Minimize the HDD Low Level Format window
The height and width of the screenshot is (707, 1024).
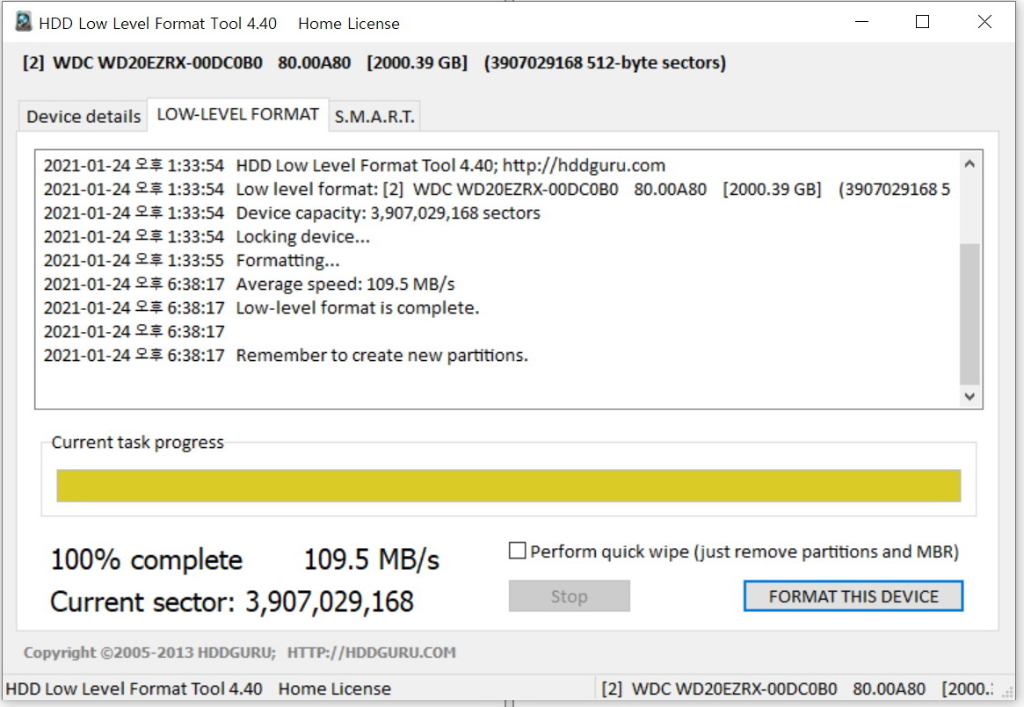pos(862,22)
